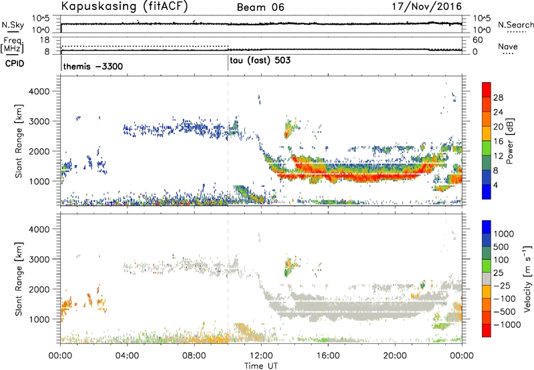Viewport: 534px width, 370px height.
Task: Click velocity scale value '100'
Action: click(x=501, y=260)
